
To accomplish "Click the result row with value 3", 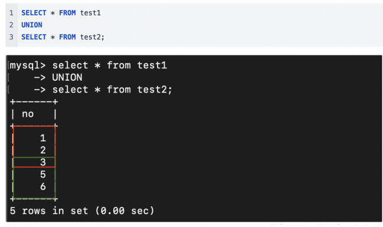I will point(34,162).
